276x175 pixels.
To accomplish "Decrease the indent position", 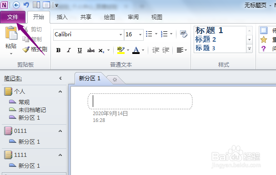I will pos(156,50).
